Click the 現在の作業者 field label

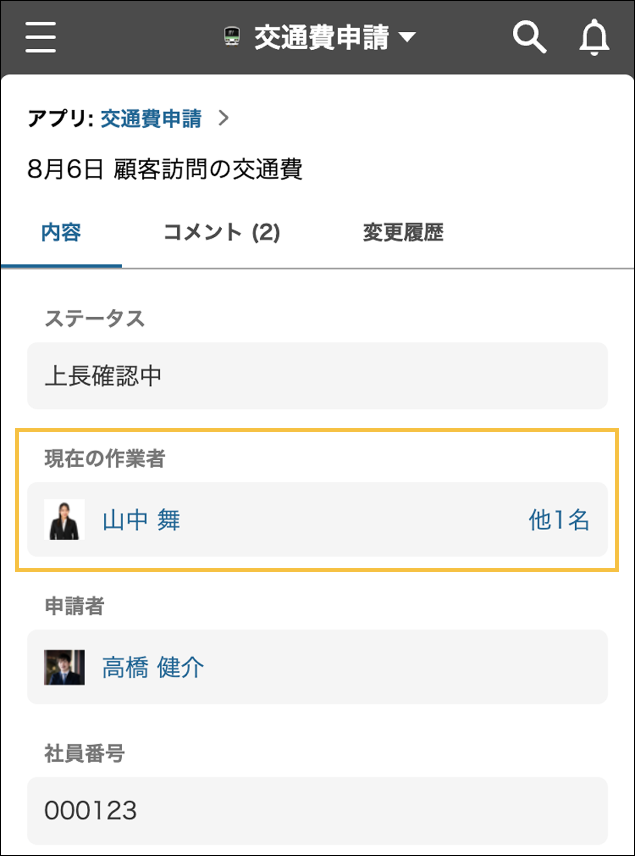pos(105,458)
